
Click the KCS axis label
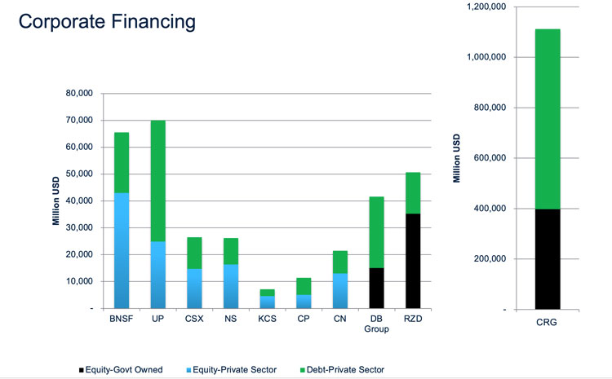[267, 319]
